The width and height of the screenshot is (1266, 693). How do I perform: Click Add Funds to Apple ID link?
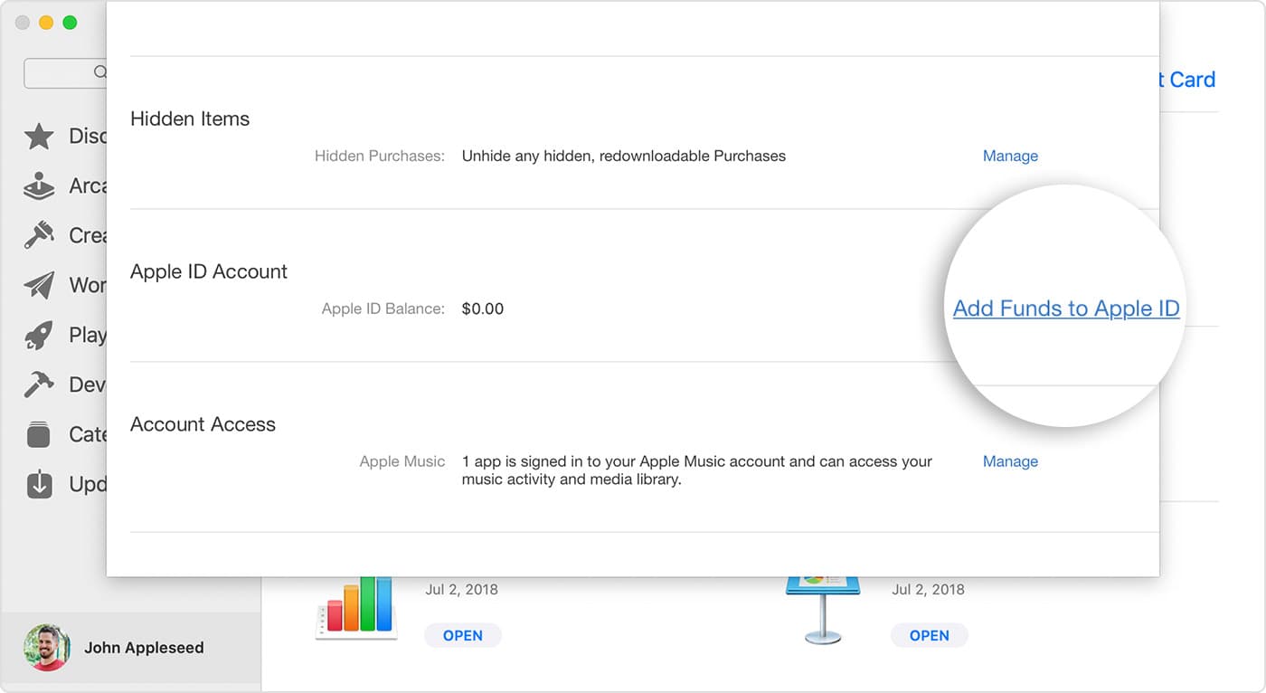[1066, 309]
